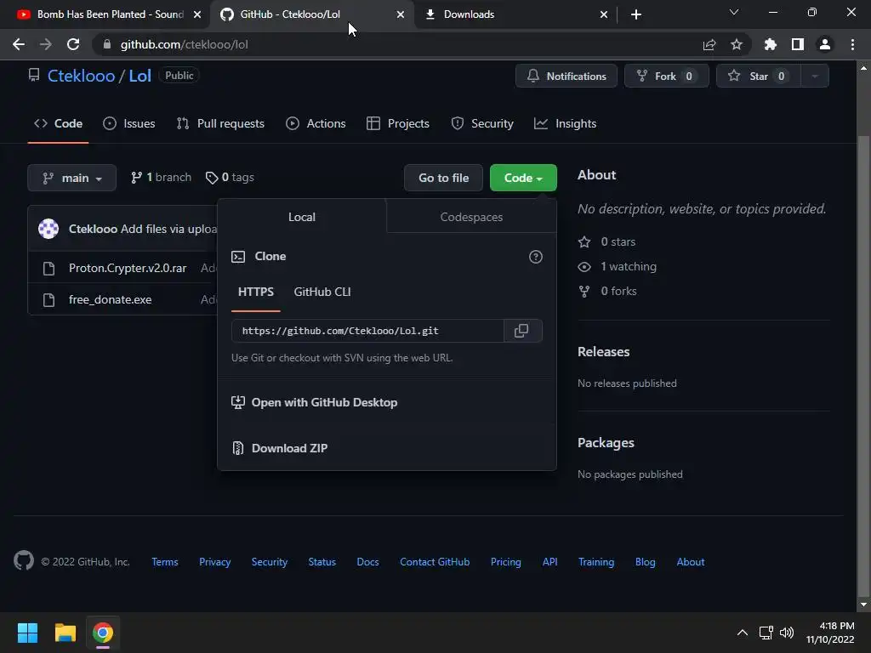The width and height of the screenshot is (871, 653).
Task: Click the clone URL text field
Action: tap(367, 331)
